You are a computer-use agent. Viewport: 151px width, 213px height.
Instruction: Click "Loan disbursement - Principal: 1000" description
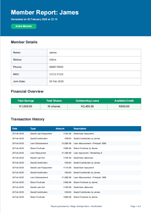tap(90, 177)
